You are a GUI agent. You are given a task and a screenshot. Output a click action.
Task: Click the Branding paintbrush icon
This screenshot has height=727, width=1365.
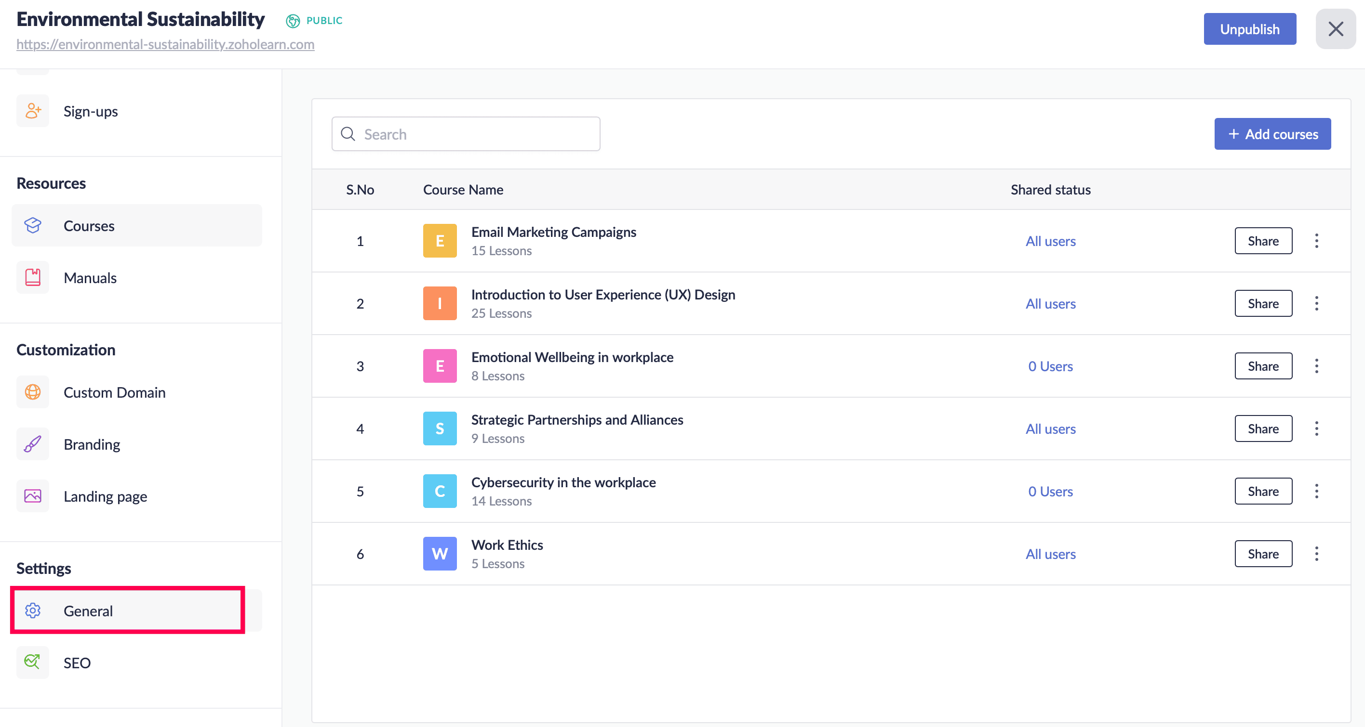(x=33, y=444)
